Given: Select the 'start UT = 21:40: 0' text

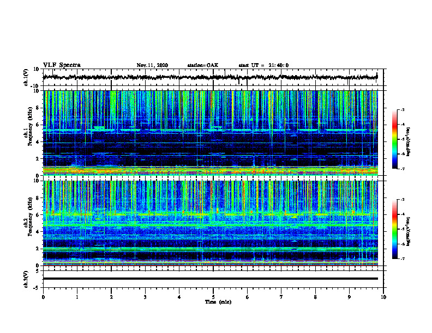Looking at the screenshot, I should [x=263, y=65].
